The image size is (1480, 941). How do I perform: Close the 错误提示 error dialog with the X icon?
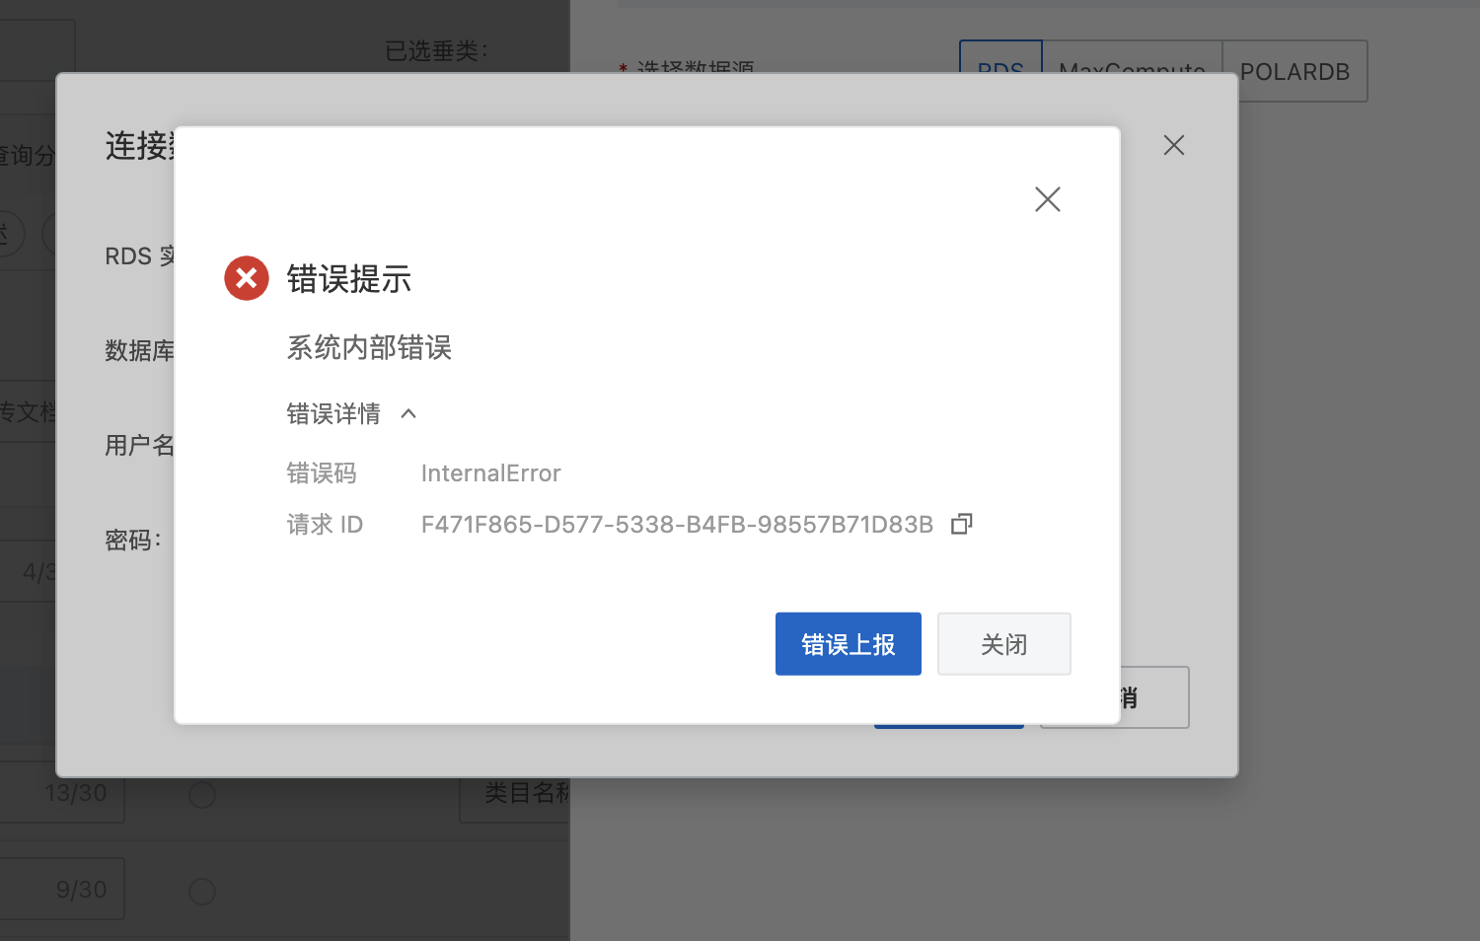pos(1047,199)
